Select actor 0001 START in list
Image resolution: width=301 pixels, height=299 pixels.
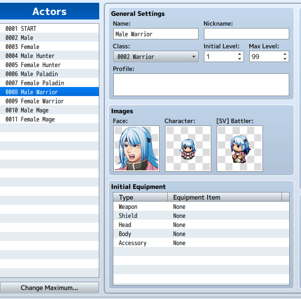pos(49,29)
